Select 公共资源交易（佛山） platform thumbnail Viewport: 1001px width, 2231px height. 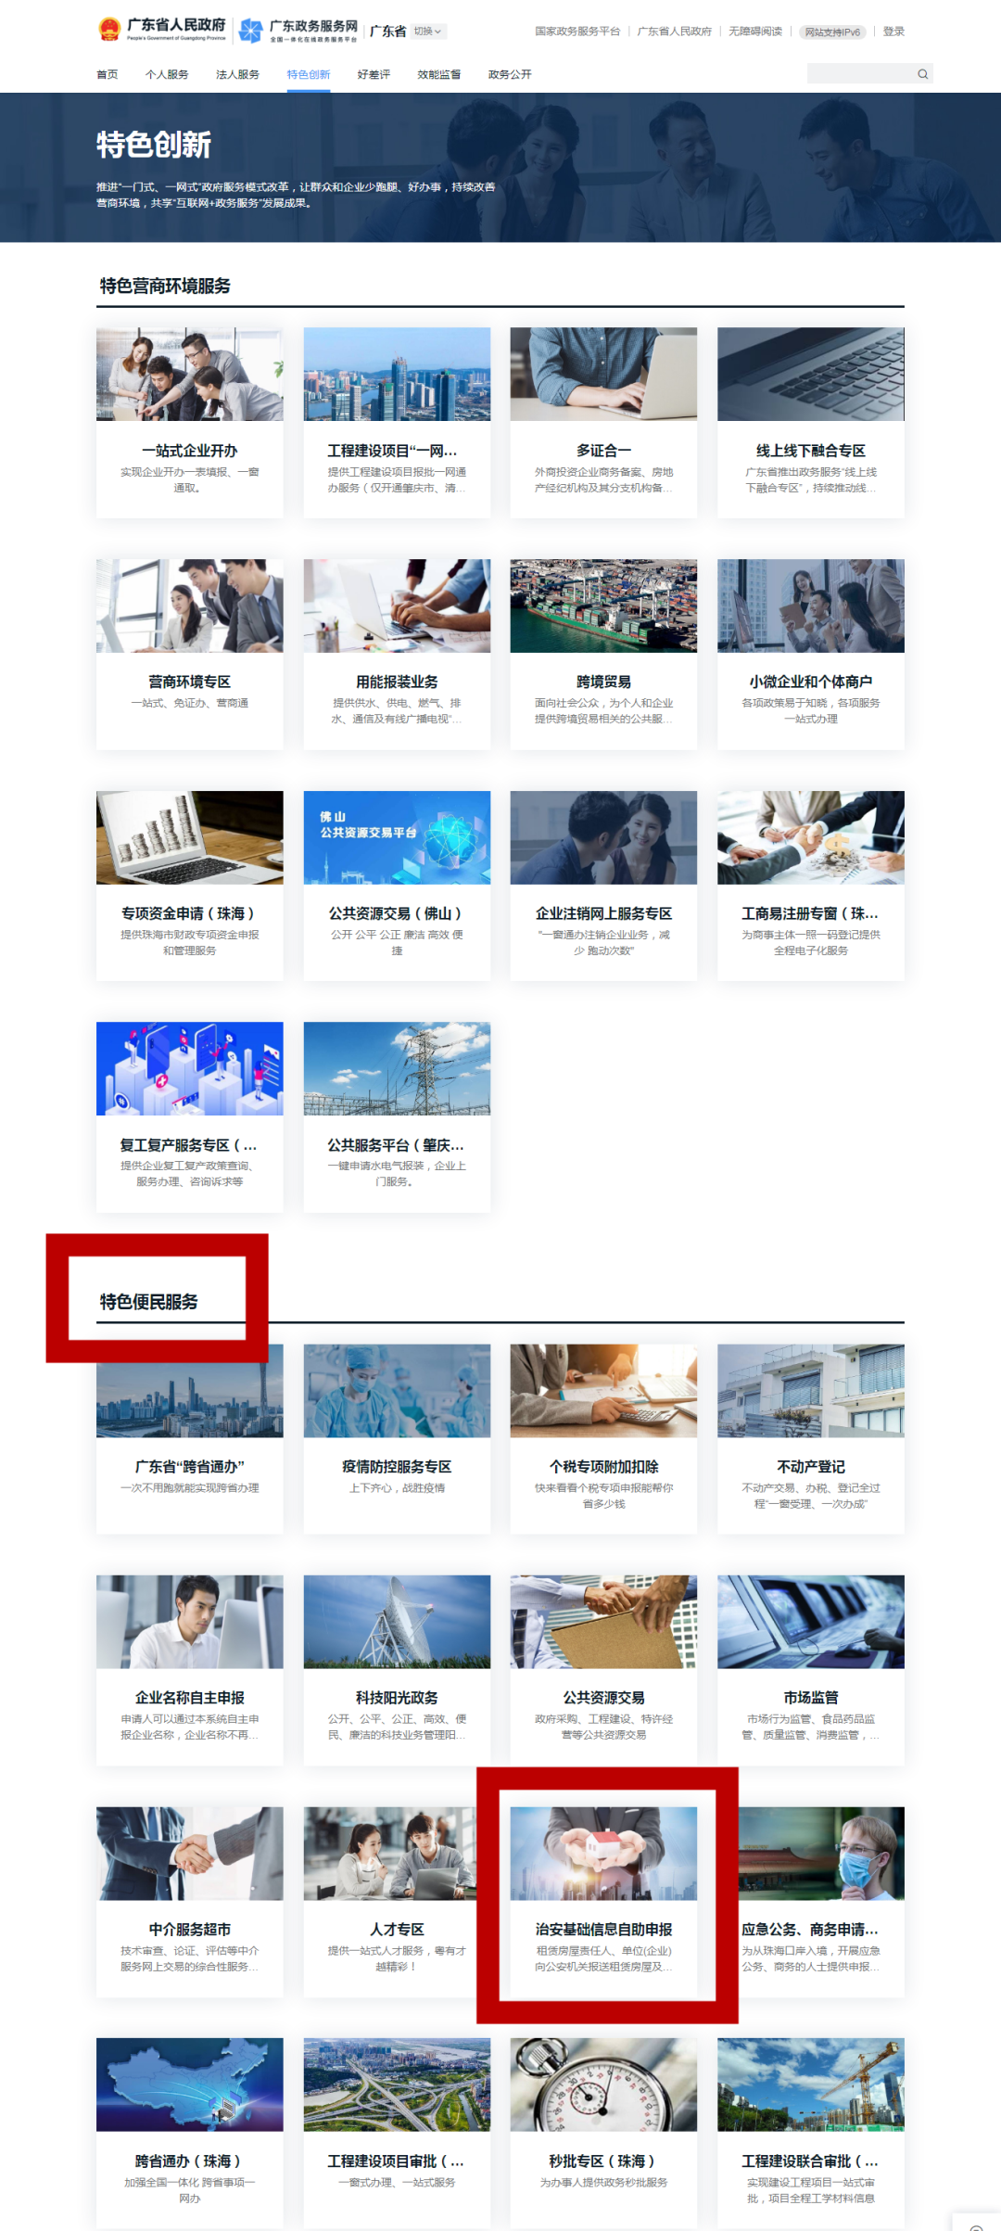(x=397, y=837)
